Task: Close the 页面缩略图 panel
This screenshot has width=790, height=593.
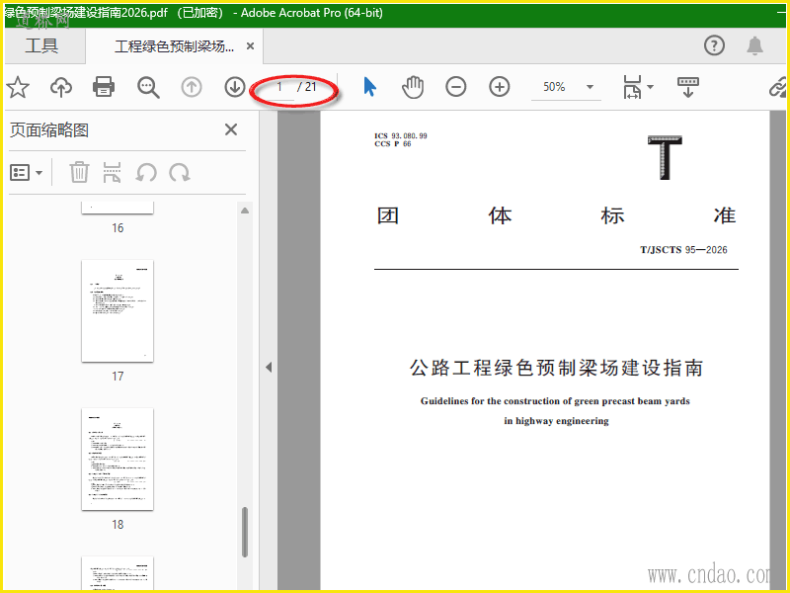Action: tap(231, 129)
